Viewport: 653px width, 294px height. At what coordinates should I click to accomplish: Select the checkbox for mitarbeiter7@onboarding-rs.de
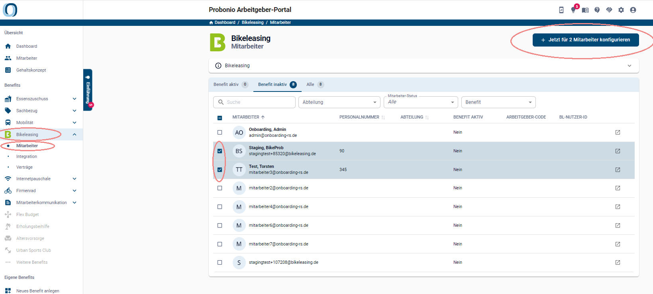pos(220,244)
